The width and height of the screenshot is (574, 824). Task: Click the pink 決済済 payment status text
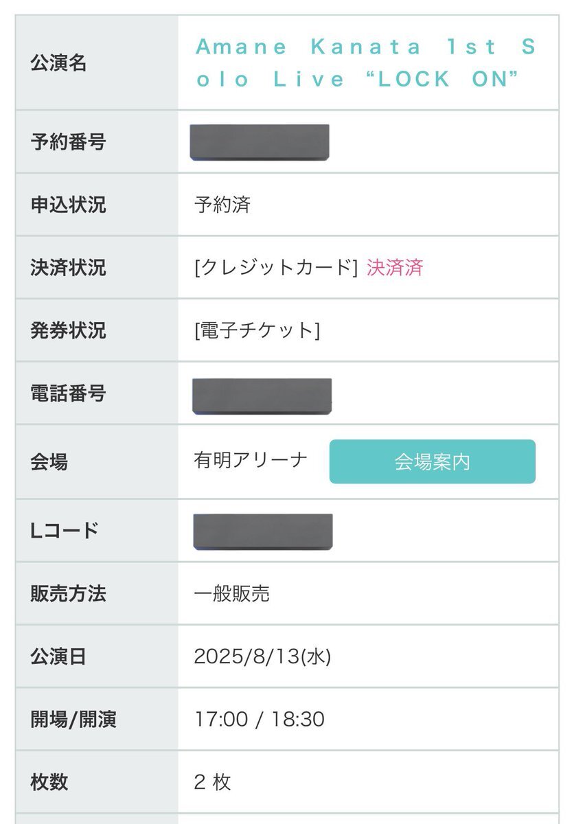[x=395, y=267]
